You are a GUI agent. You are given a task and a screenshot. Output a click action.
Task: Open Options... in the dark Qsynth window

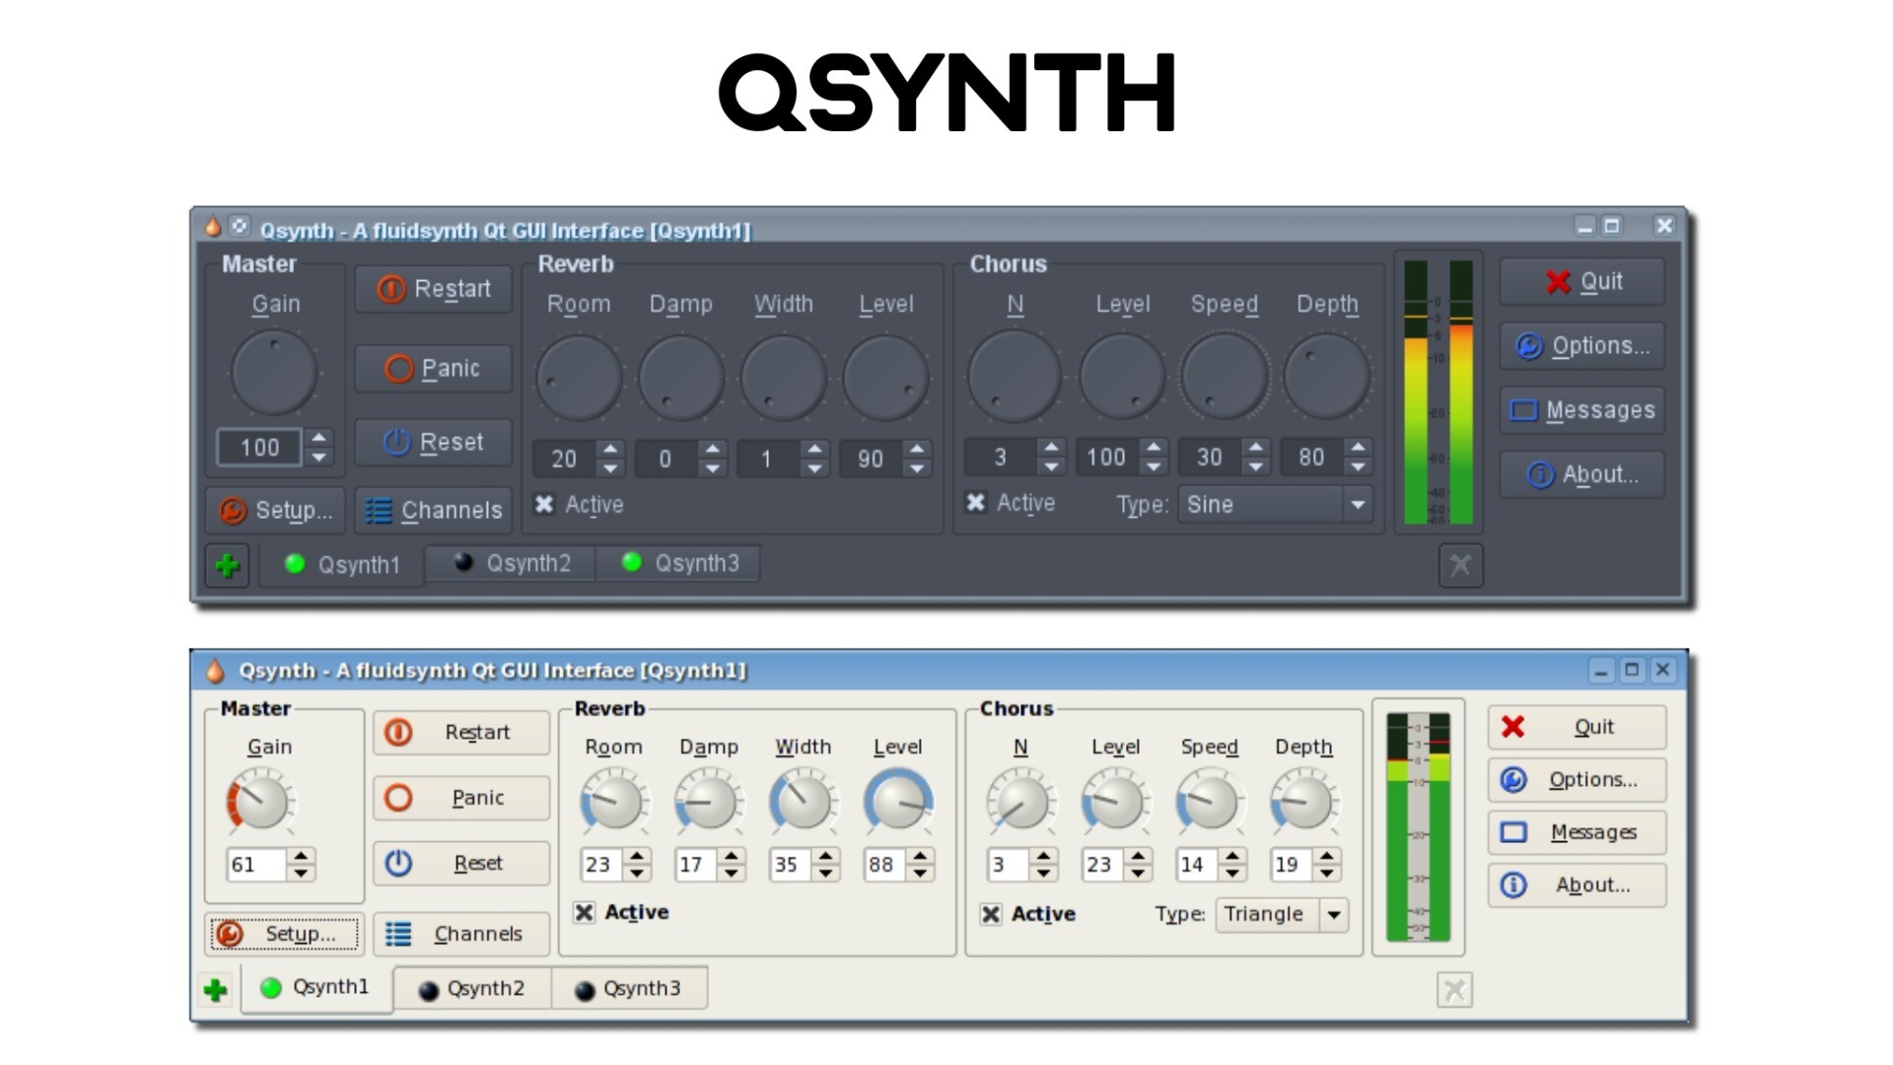1582,346
